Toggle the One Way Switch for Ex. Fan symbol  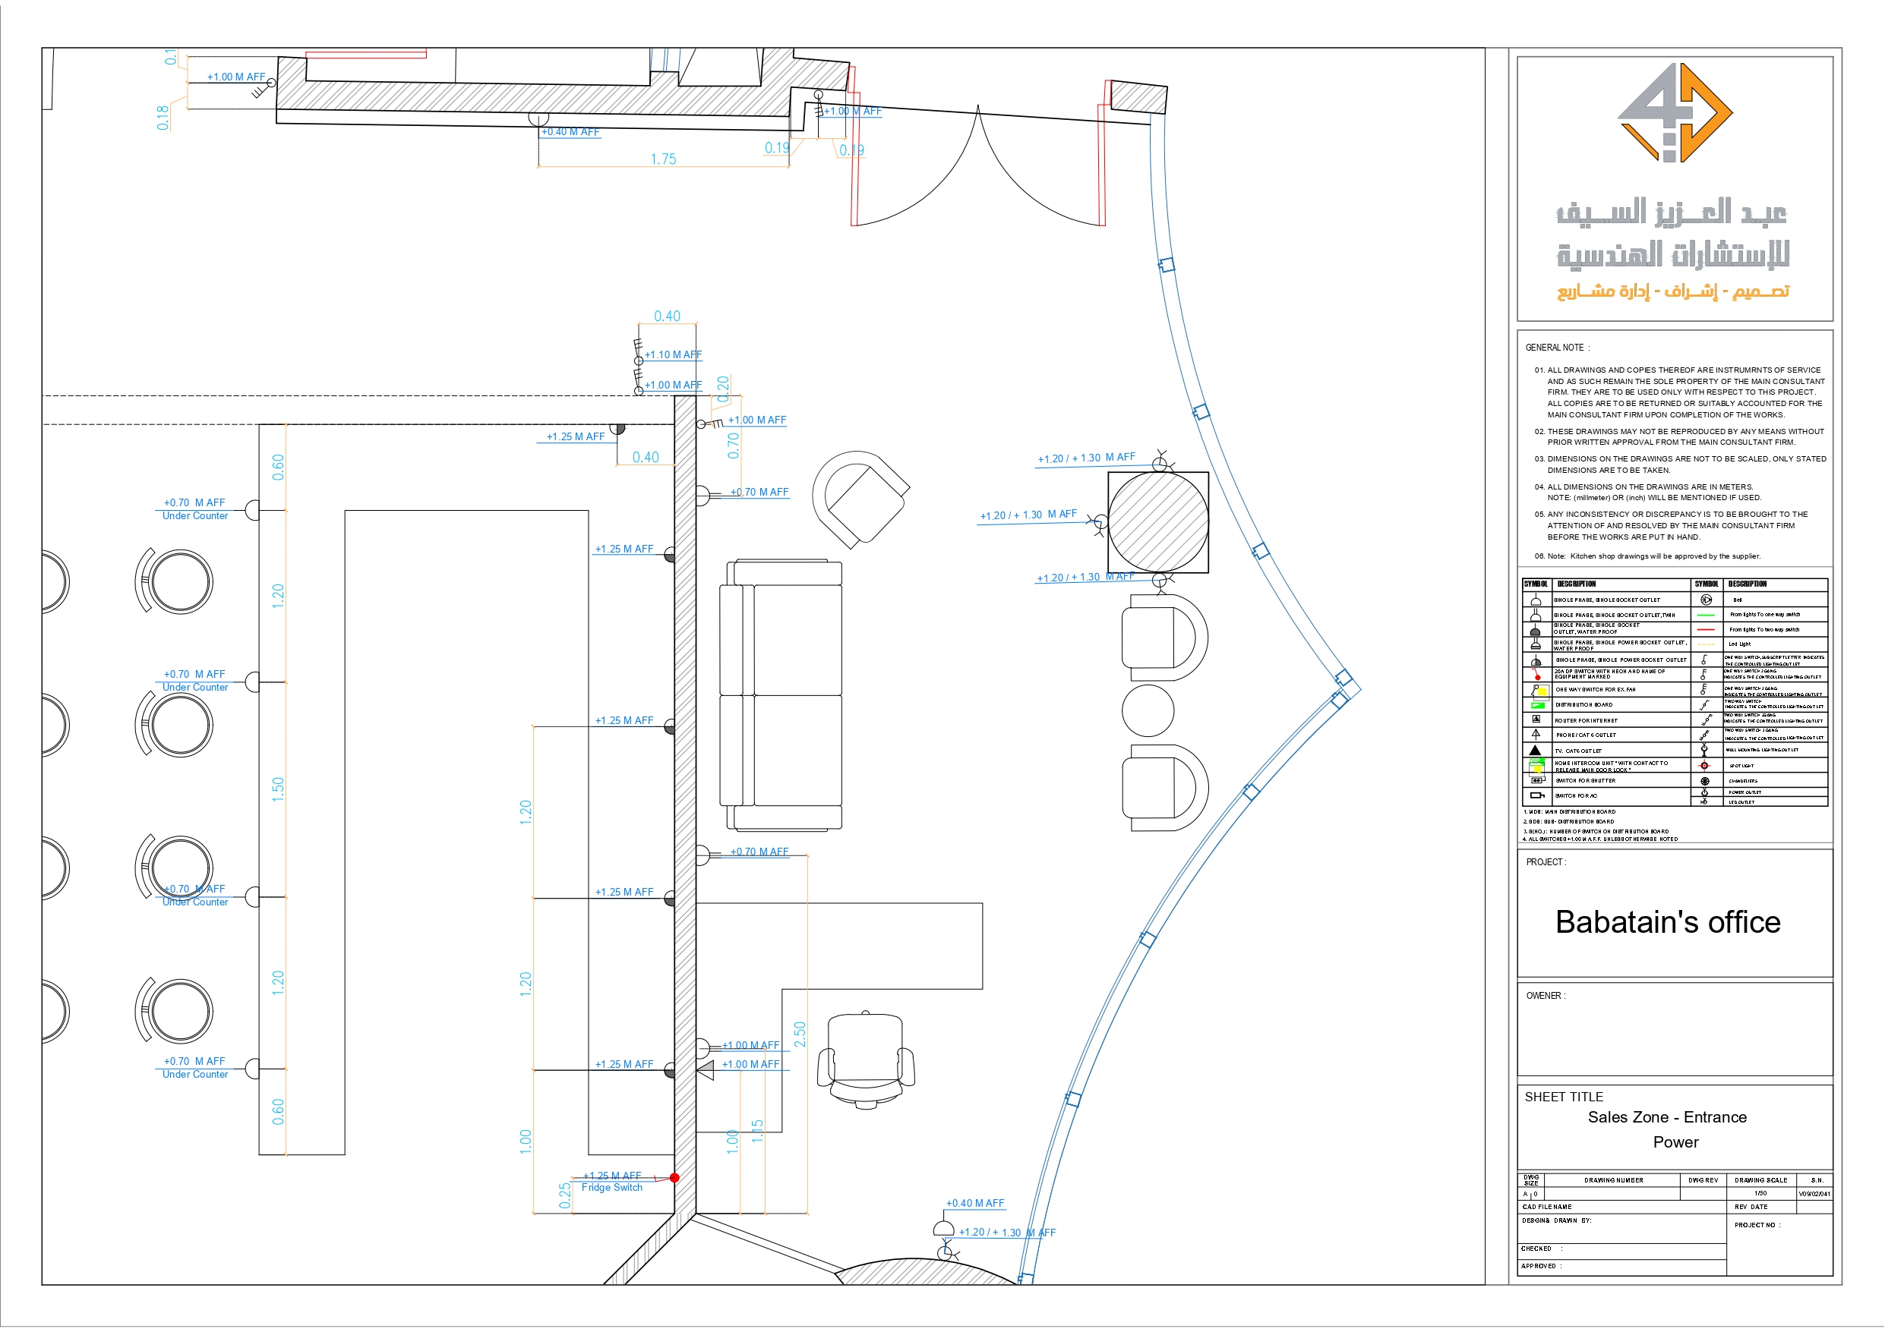[x=1540, y=690]
